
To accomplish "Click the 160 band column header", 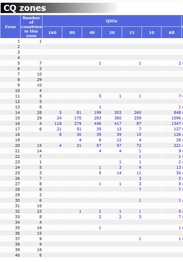I will [52, 33].
